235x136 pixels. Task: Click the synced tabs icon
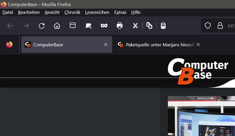coord(88,26)
